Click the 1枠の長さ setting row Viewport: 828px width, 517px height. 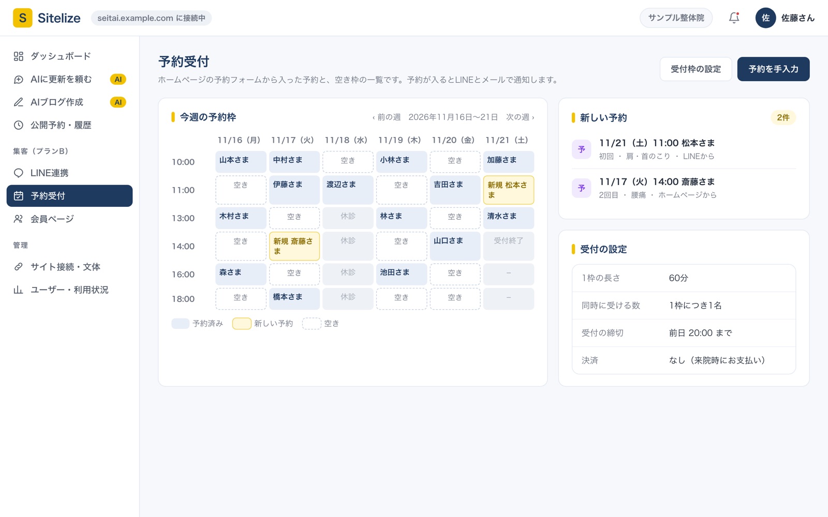(x=684, y=278)
